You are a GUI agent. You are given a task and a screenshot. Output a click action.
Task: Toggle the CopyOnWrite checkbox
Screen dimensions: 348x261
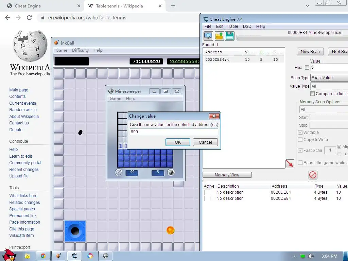[x=300, y=140]
